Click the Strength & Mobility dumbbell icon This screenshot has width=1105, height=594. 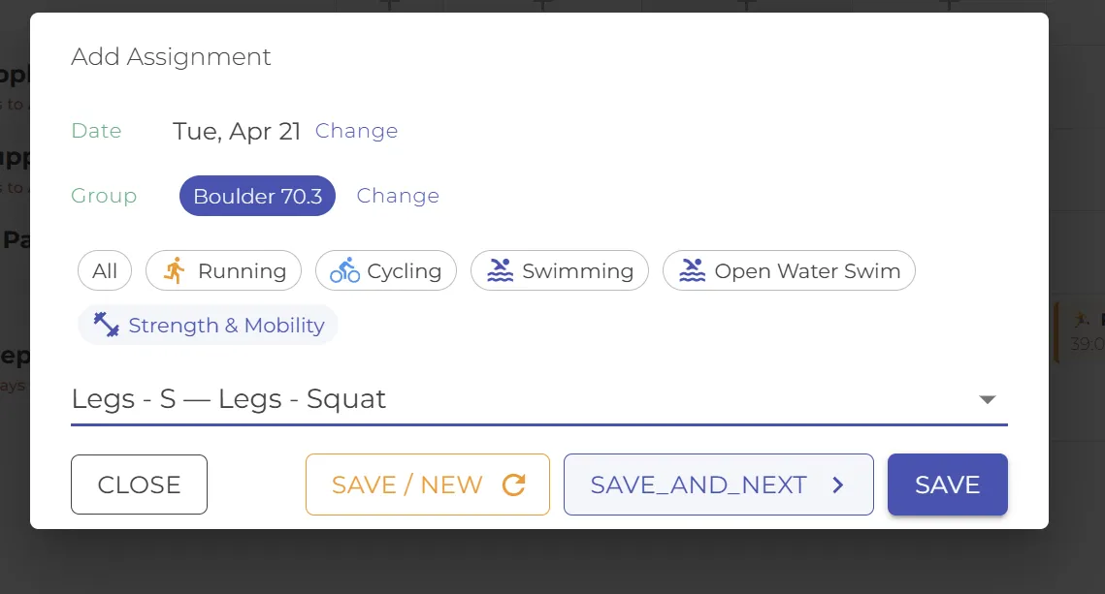tap(105, 325)
